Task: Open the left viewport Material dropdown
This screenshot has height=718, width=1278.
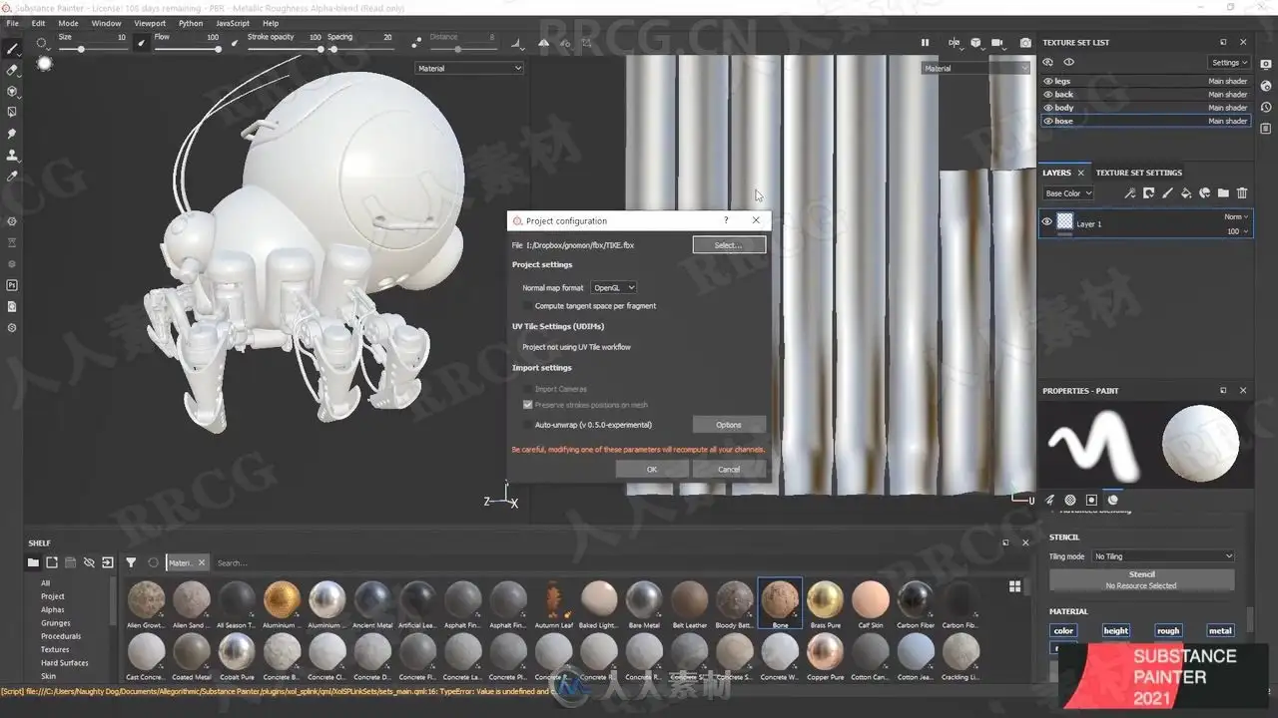Action: (x=469, y=68)
